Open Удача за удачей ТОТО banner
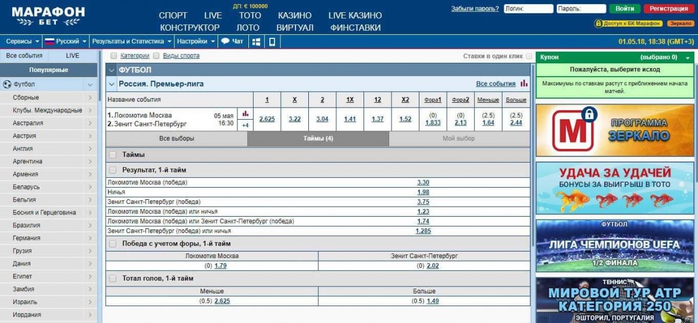This screenshot has width=698, height=323. (x=615, y=188)
